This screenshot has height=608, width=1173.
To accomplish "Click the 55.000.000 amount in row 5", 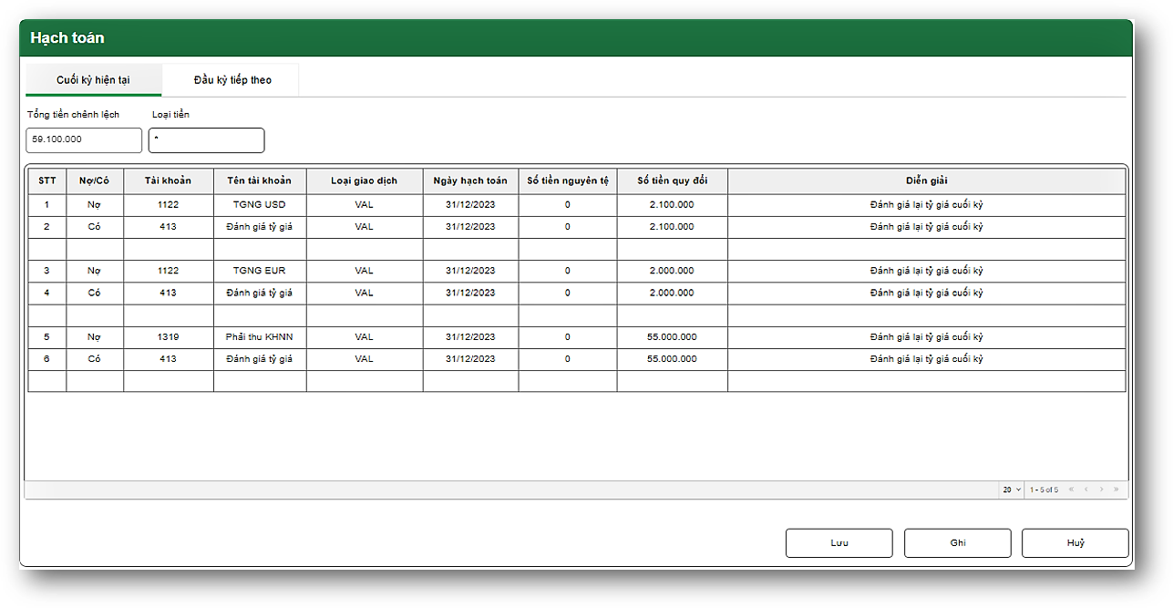I will (672, 337).
